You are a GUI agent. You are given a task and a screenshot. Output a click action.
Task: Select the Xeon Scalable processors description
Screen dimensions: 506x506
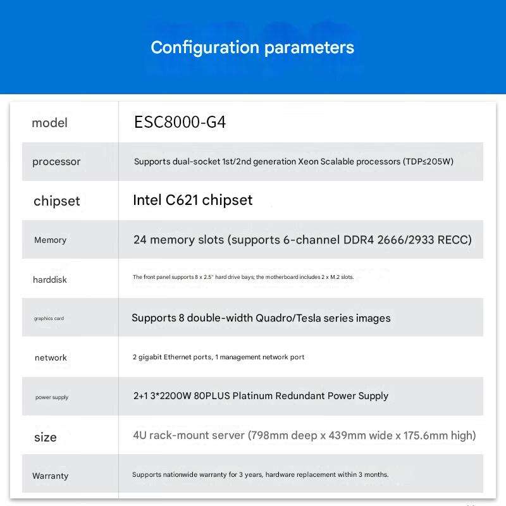[293, 162]
